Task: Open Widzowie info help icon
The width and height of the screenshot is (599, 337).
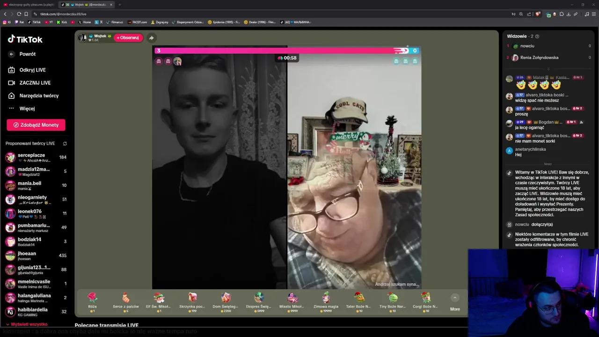Action: pos(537,37)
